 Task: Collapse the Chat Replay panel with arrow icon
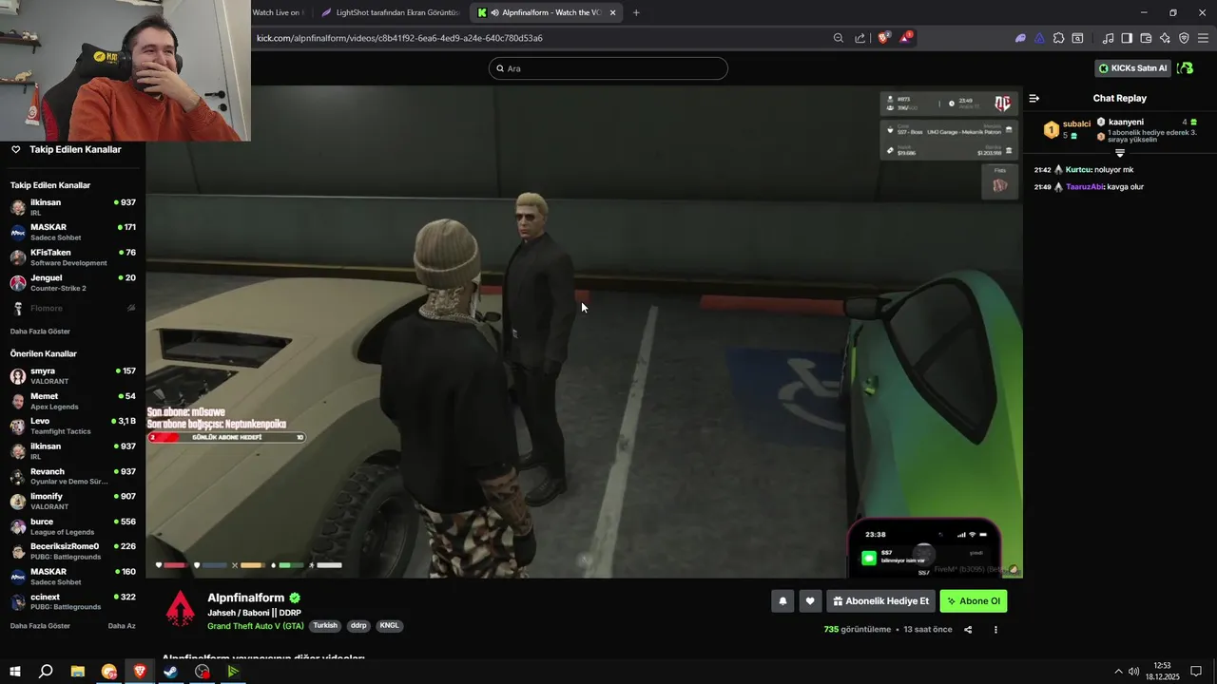pos(1034,98)
